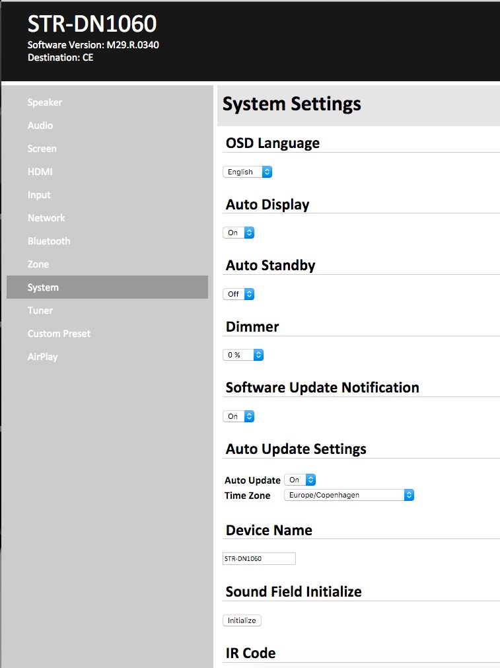Screen dimensions: 500x668
Task: Click the Device Name text field
Action: pyautogui.click(x=259, y=558)
